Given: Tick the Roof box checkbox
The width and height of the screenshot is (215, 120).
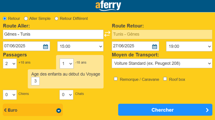Looking at the screenshot, I should coord(165,79).
